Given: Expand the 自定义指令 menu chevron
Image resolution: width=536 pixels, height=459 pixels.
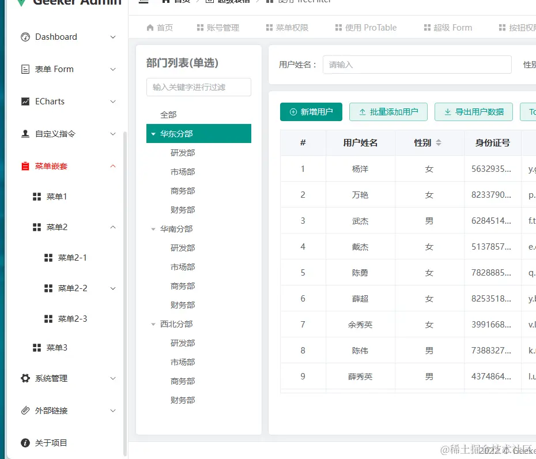Looking at the screenshot, I should [113, 134].
